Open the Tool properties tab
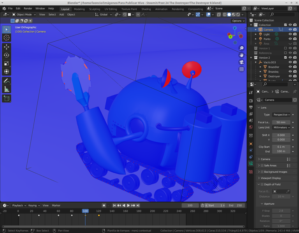This screenshot has height=233, width=299. point(251,93)
